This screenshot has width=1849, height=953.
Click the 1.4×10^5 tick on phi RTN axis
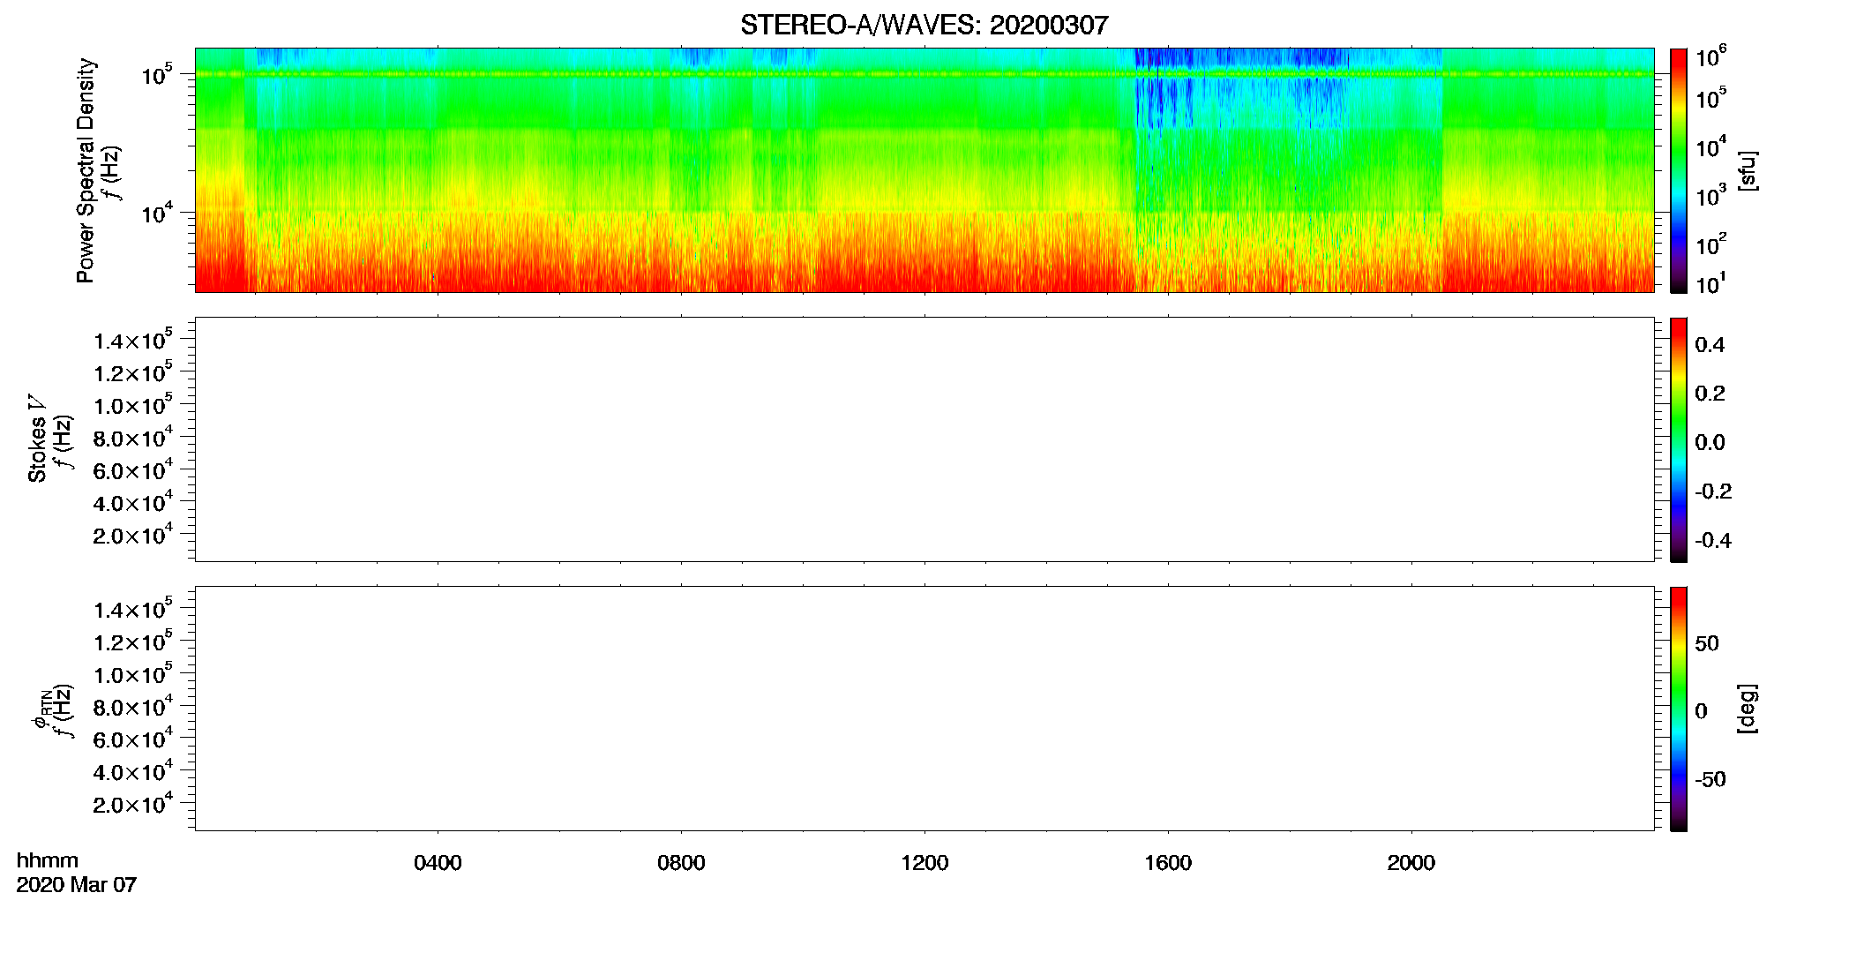[133, 609]
